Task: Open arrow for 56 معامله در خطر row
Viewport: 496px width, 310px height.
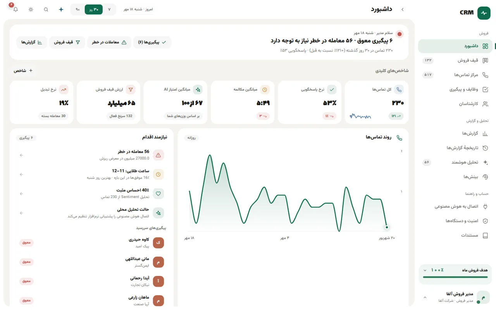Action: click(x=22, y=155)
